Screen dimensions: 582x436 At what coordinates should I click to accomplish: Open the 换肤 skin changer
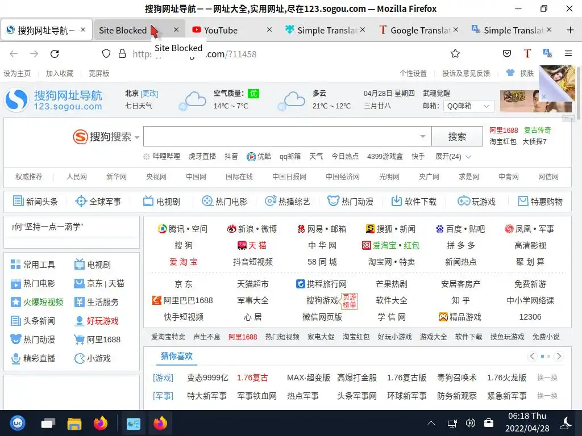[519, 73]
